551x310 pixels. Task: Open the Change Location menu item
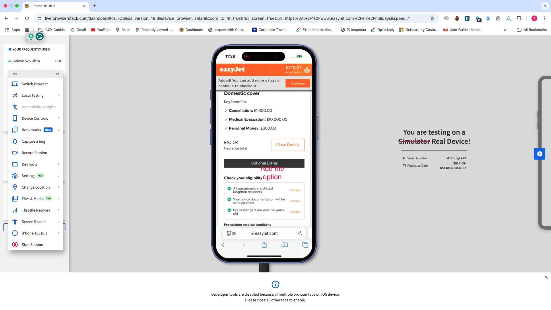pyautogui.click(x=35, y=187)
